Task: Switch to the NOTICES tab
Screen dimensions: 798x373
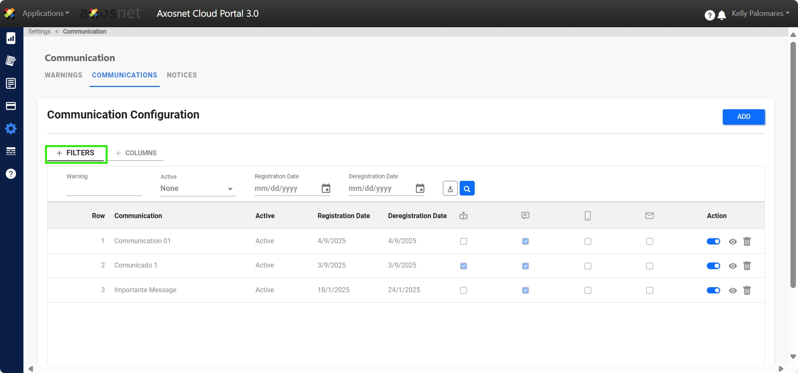Action: pos(182,75)
